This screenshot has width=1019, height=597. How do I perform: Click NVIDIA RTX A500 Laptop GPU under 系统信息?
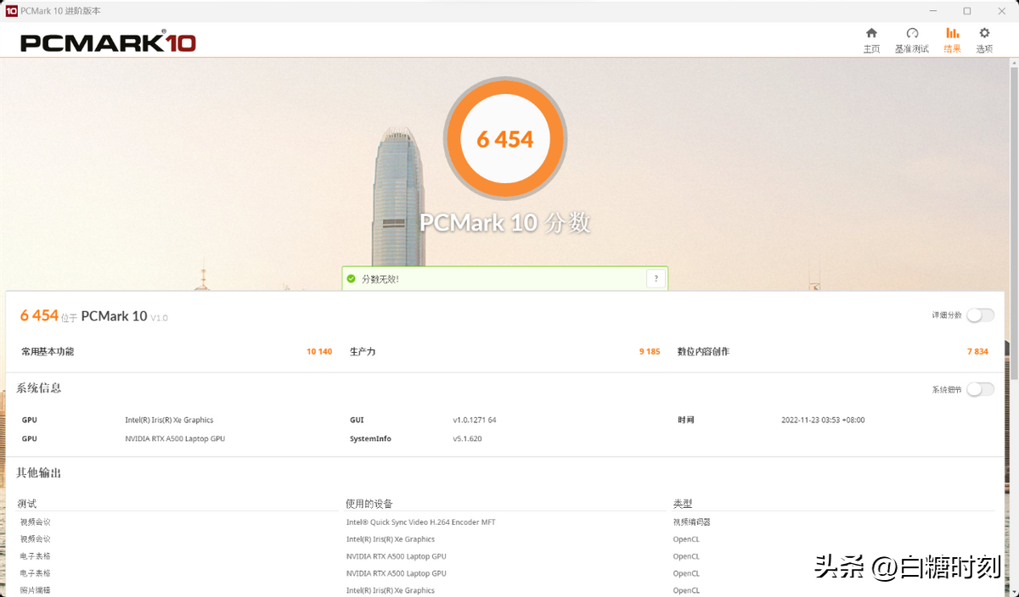[175, 438]
